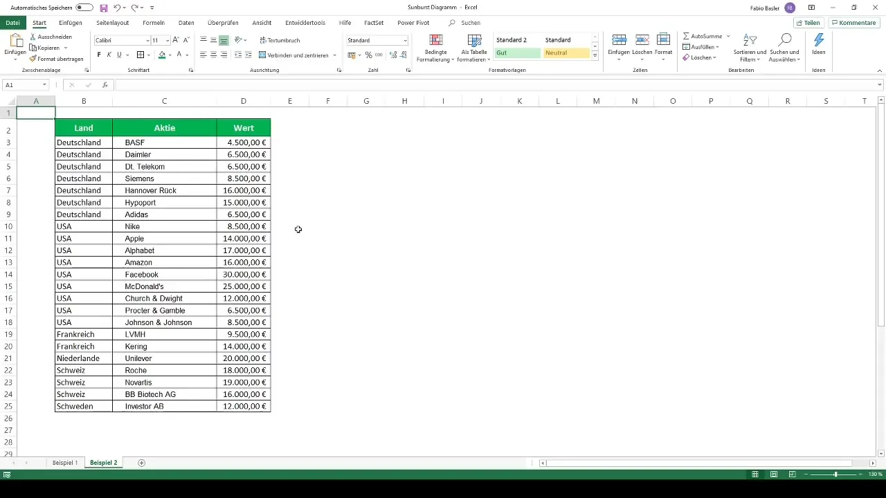
Task: Expand the Standard number format dropdown
Action: tap(405, 41)
